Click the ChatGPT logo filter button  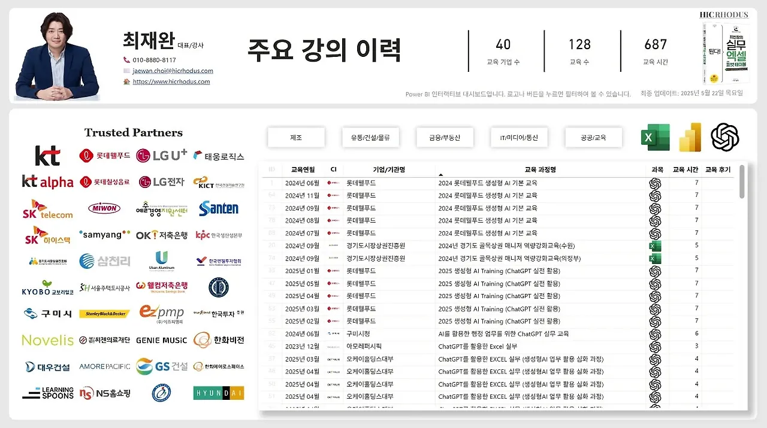pyautogui.click(x=725, y=137)
